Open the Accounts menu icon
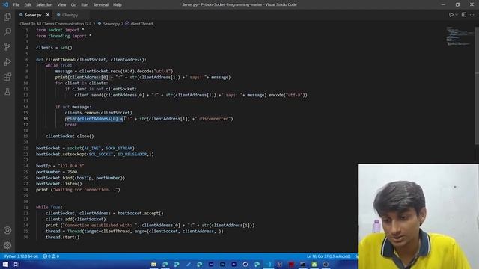 coord(7,230)
